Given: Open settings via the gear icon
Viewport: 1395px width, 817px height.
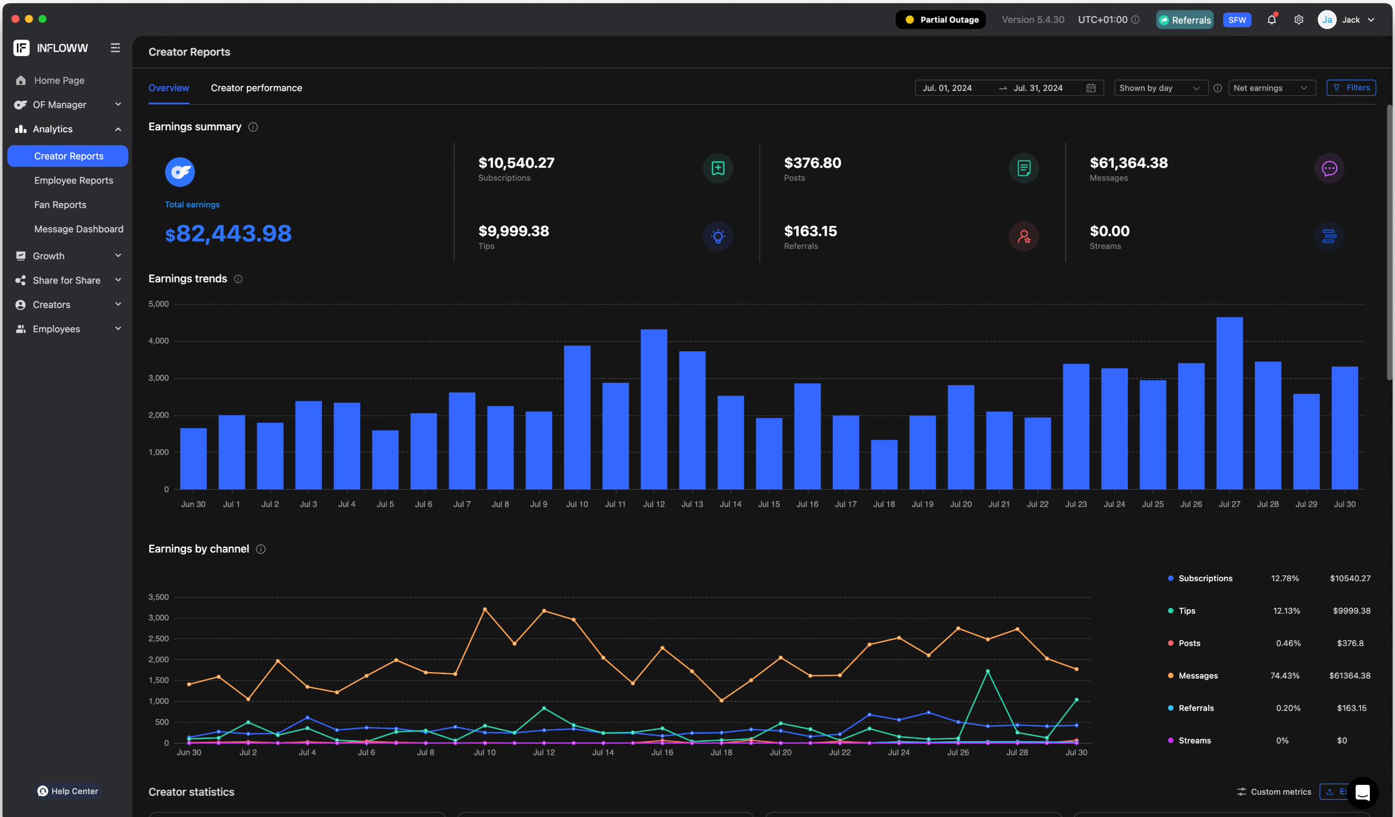Looking at the screenshot, I should [x=1299, y=20].
